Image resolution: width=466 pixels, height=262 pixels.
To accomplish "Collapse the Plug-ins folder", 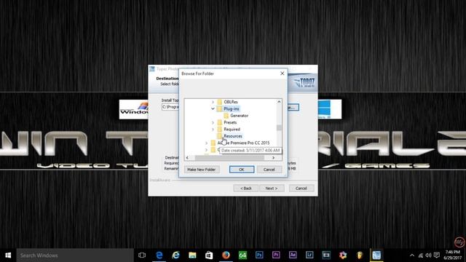I will tap(213, 108).
